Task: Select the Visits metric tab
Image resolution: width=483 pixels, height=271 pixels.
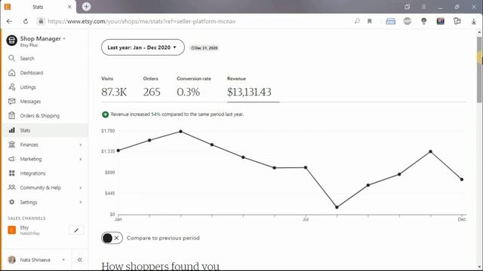Action: pos(114,87)
